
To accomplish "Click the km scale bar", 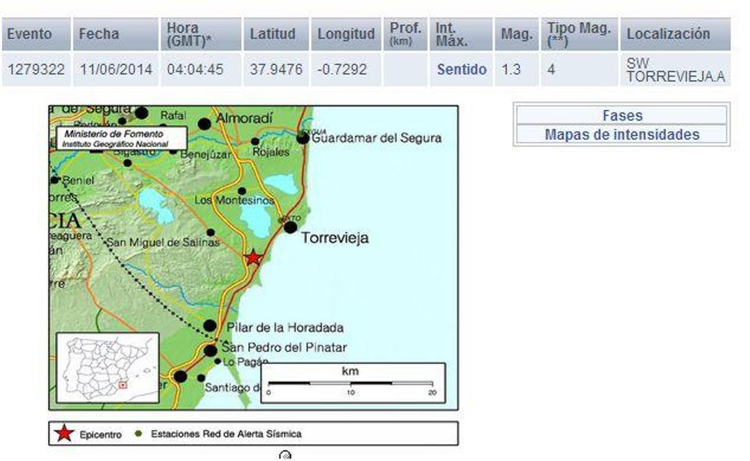I will (351, 380).
